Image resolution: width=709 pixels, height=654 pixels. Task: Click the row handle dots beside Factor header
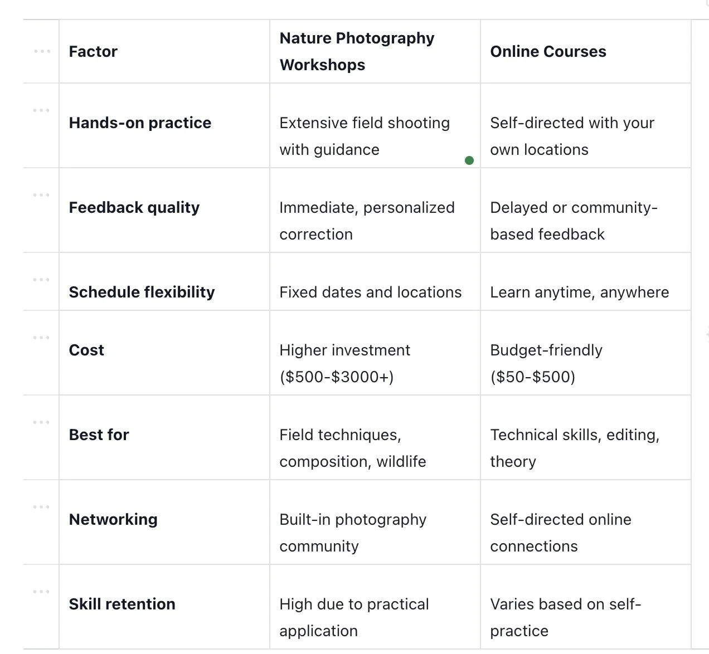tap(42, 51)
